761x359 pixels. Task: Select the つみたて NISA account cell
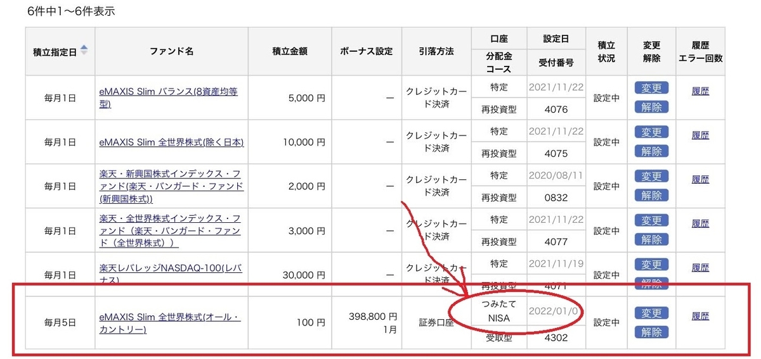498,312
